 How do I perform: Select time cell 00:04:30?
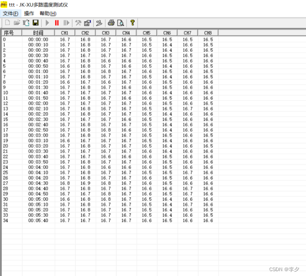38,183
